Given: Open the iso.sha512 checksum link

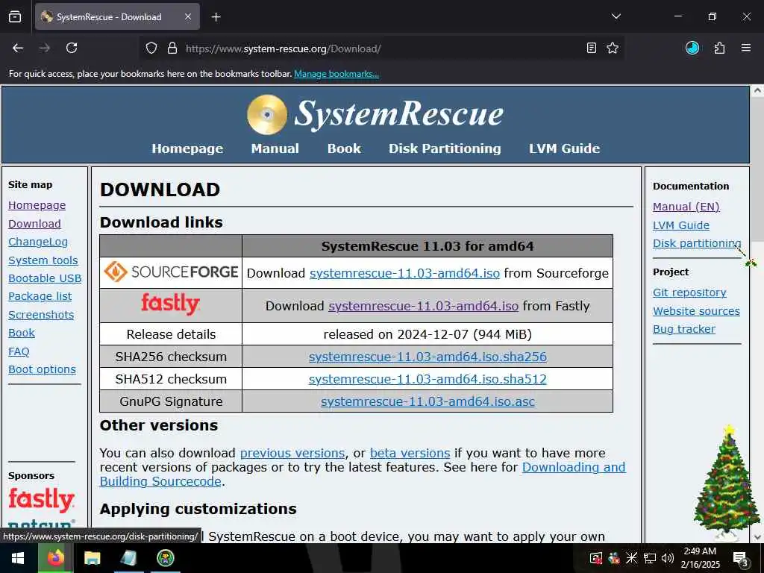Looking at the screenshot, I should [428, 379].
